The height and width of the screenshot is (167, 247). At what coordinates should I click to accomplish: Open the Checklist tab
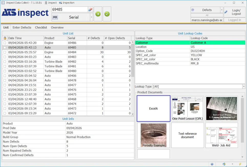[x=41, y=28]
